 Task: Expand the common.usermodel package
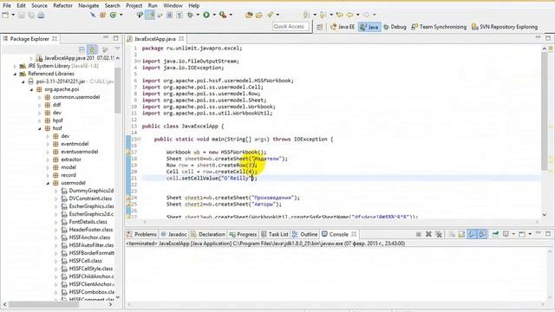click(x=39, y=97)
